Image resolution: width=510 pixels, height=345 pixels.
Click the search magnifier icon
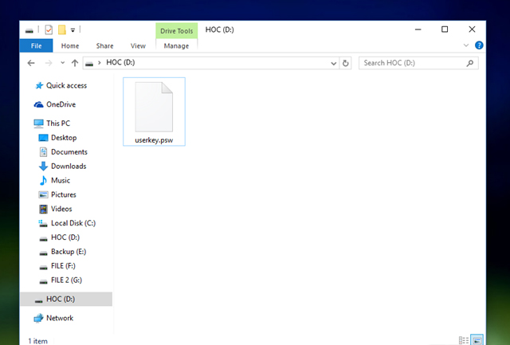click(469, 63)
